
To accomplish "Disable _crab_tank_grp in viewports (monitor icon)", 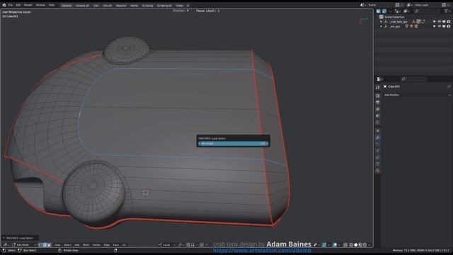I will point(444,22).
